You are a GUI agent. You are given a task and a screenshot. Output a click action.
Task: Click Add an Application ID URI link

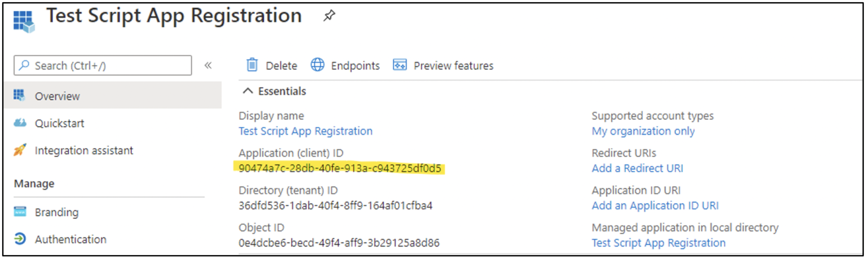tap(655, 206)
